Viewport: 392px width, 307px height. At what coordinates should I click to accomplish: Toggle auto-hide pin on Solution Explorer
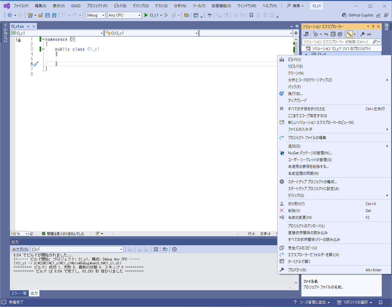(373, 26)
